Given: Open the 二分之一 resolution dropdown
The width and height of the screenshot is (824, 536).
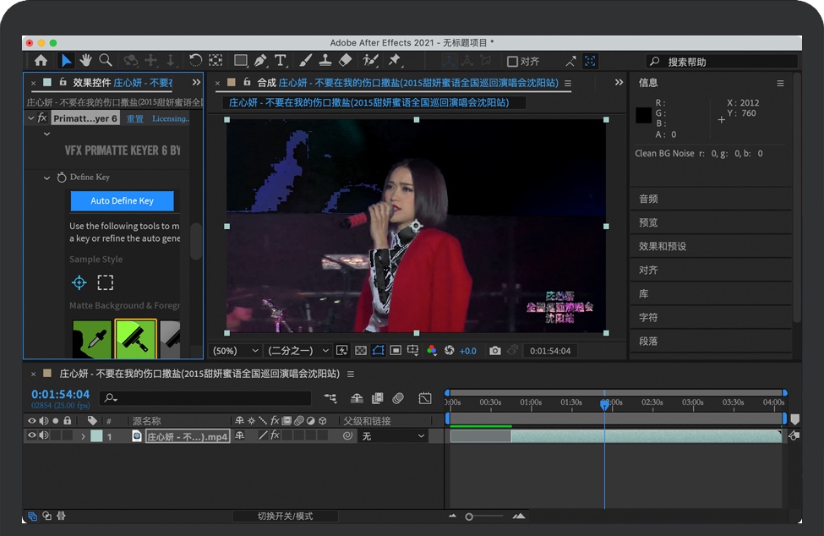Looking at the screenshot, I should pyautogui.click(x=297, y=351).
